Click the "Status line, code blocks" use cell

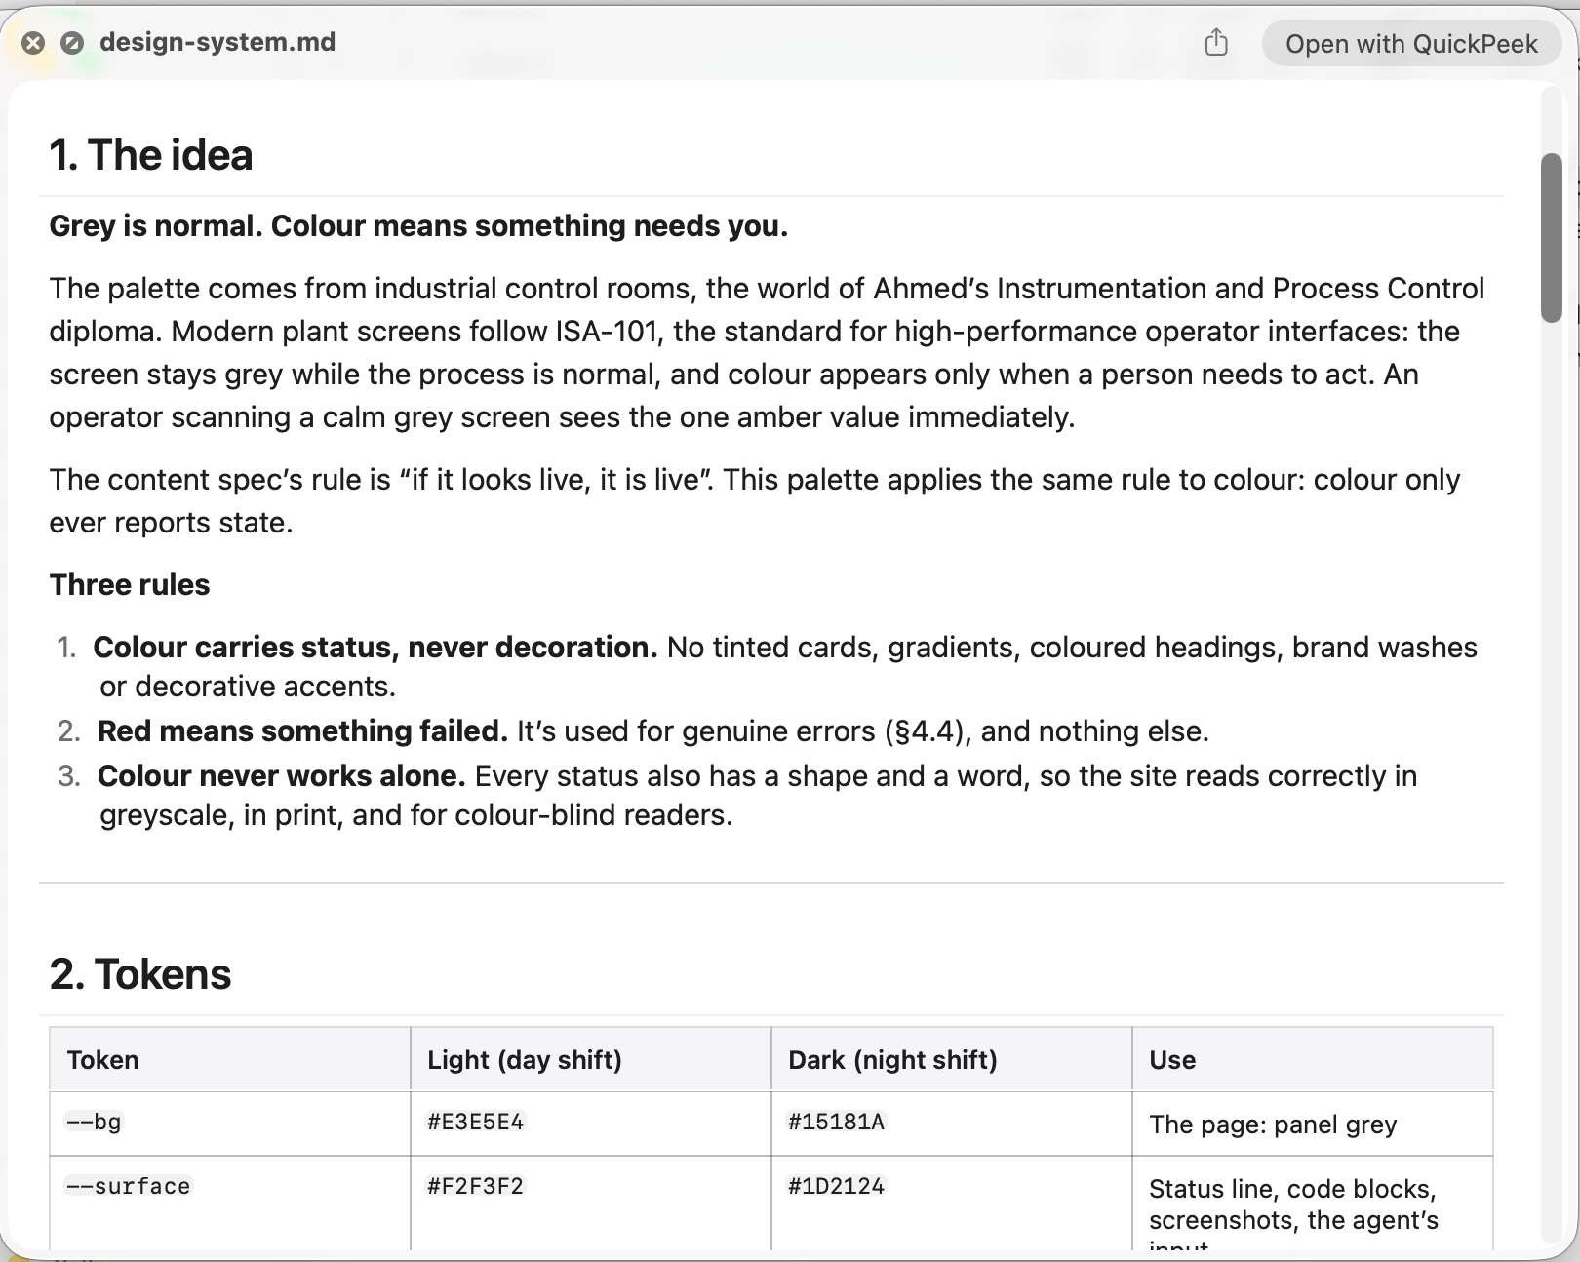pyautogui.click(x=1313, y=1203)
